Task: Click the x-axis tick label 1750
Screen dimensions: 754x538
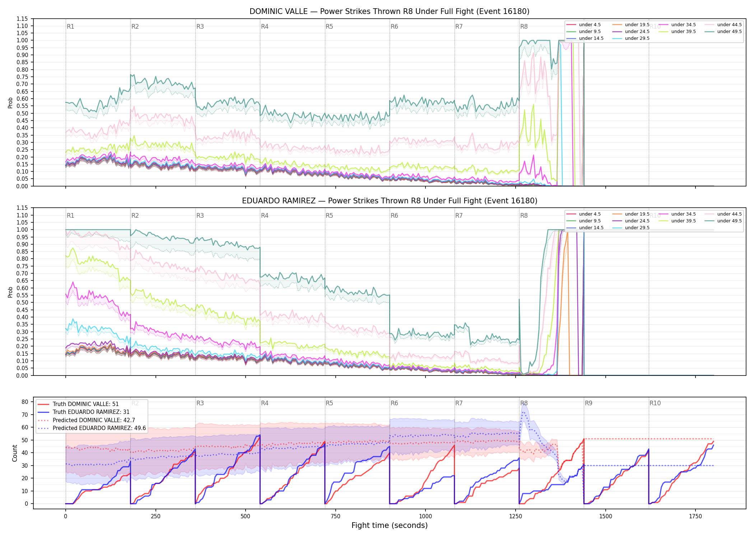Action: click(x=695, y=516)
